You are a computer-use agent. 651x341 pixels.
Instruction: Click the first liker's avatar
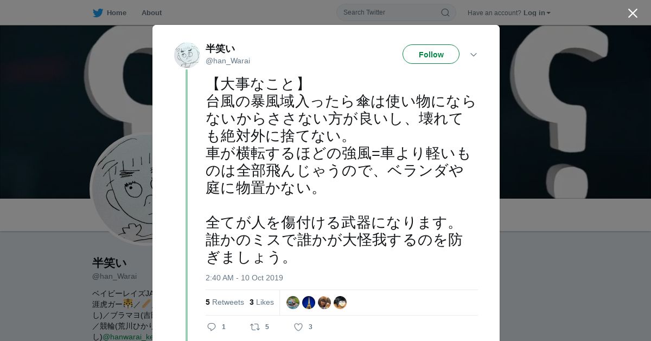[293, 303]
